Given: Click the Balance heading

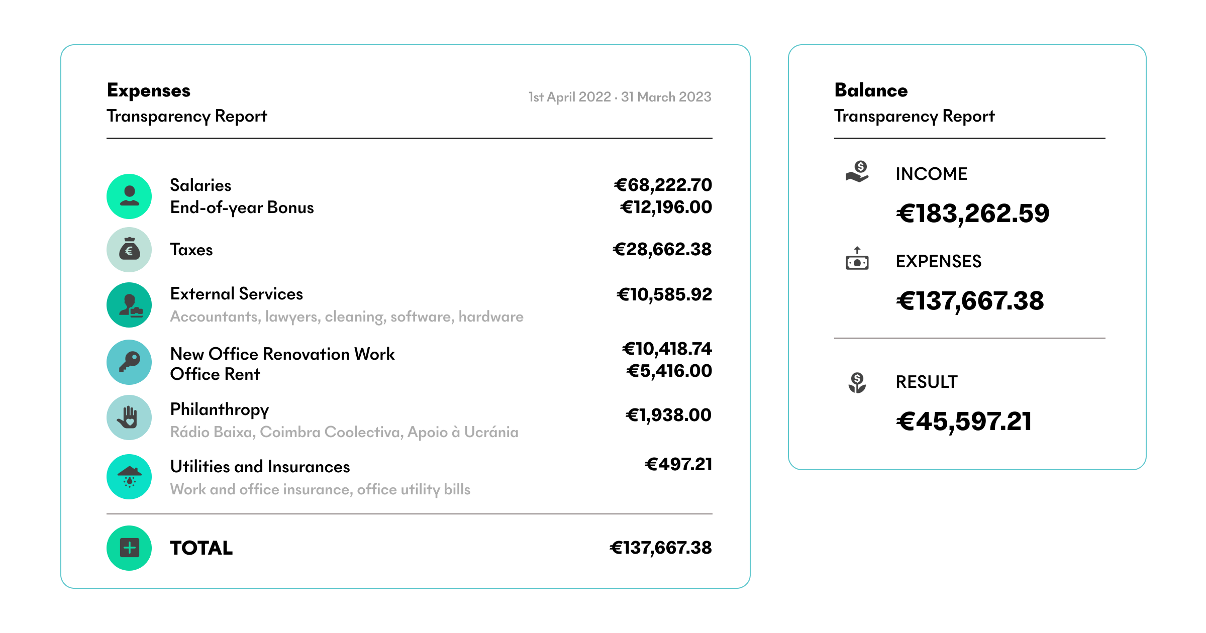Looking at the screenshot, I should pos(871,90).
